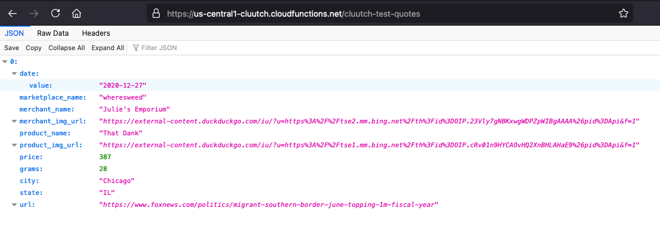This screenshot has height=251, width=660.
Task: Toggle the merchant_img_url row twisty
Action: point(14,121)
